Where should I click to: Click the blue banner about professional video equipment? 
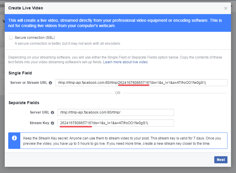[118, 23]
